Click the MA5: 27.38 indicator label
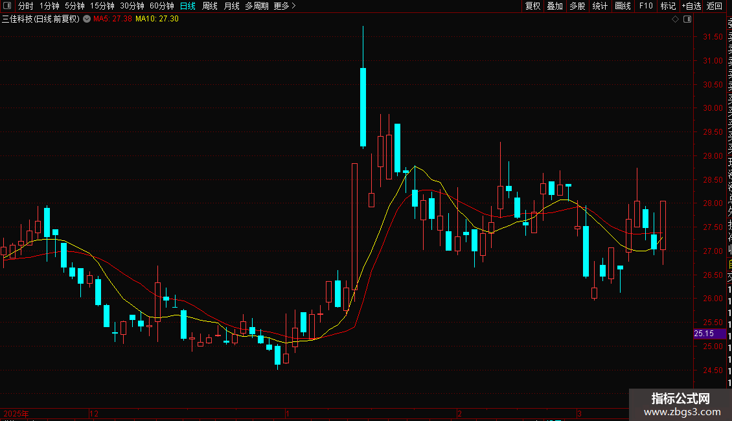Screen dimensions: 732x421 pyautogui.click(x=113, y=19)
